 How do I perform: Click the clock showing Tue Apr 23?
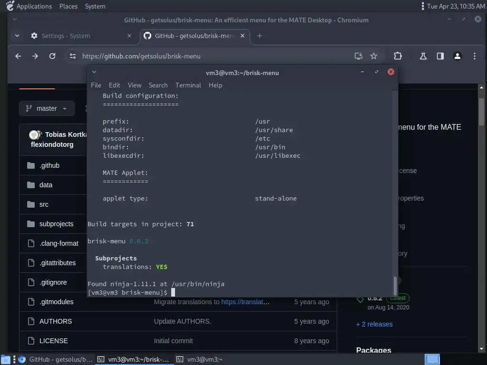point(456,6)
